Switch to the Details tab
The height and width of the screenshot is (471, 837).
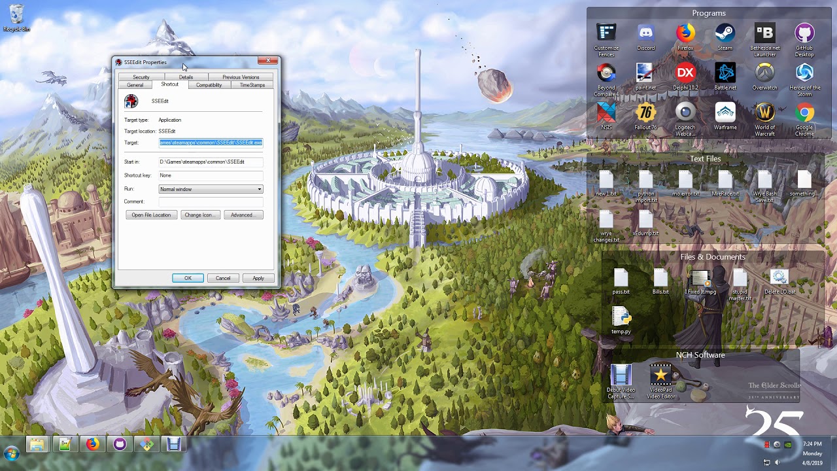point(186,77)
